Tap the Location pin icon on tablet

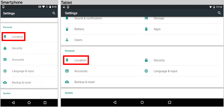click(x=67, y=60)
